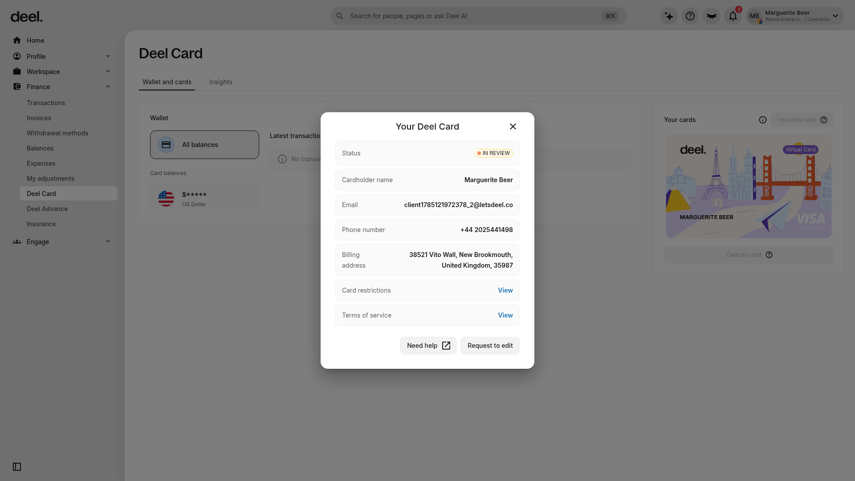Image resolution: width=855 pixels, height=481 pixels.
Task: Switch to the Insights tab
Action: (221, 82)
